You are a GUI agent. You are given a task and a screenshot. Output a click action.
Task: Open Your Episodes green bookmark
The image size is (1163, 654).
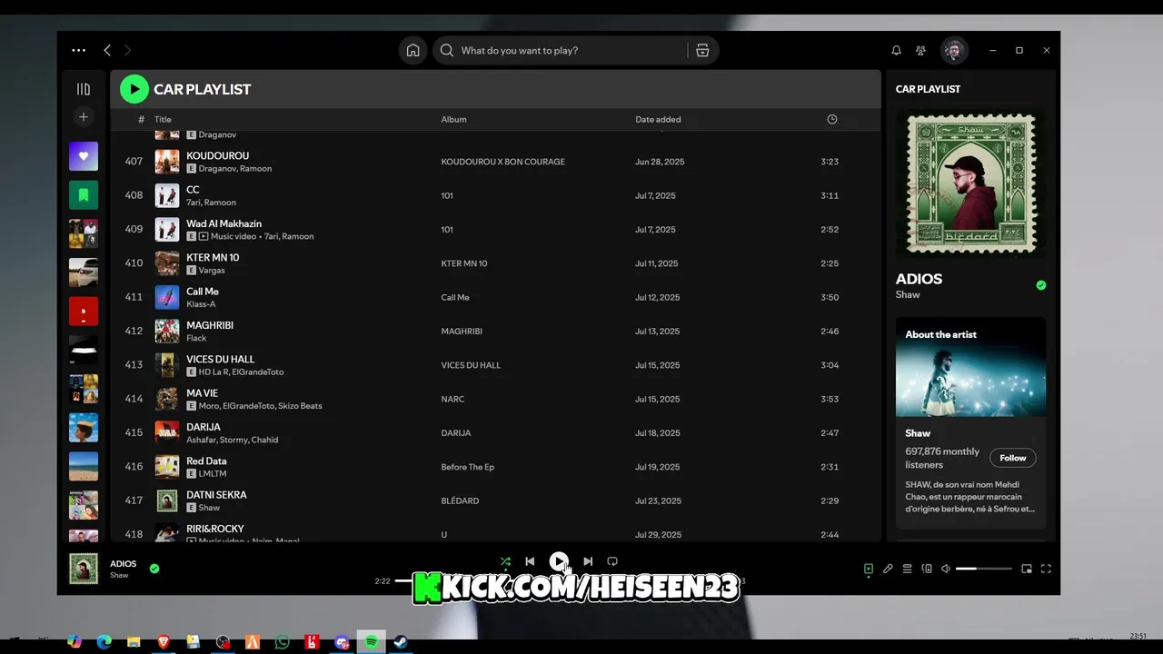tap(84, 195)
